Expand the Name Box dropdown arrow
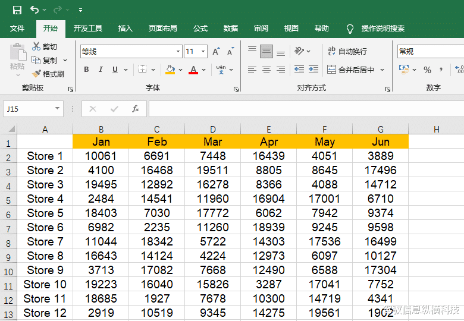 [x=58, y=109]
